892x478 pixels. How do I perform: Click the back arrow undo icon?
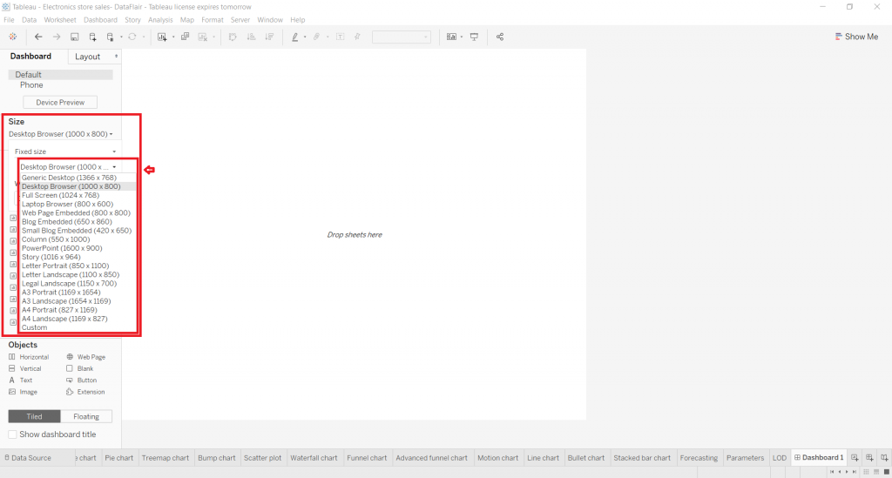38,37
